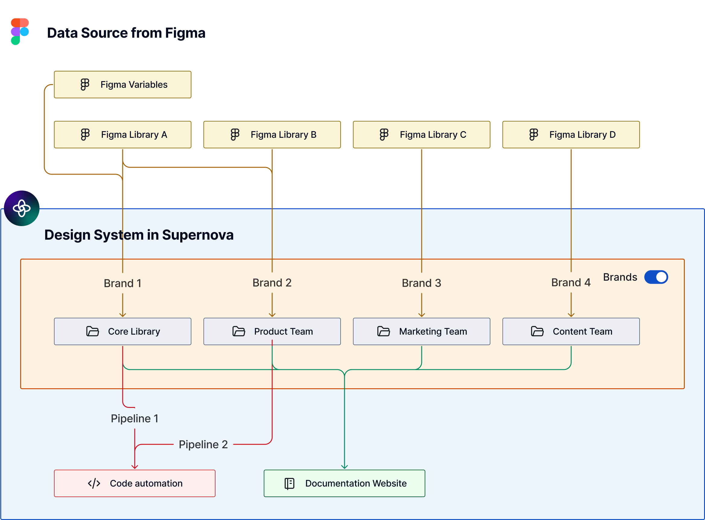Image resolution: width=705 pixels, height=520 pixels.
Task: Click the Brand 3 label
Action: (421, 283)
